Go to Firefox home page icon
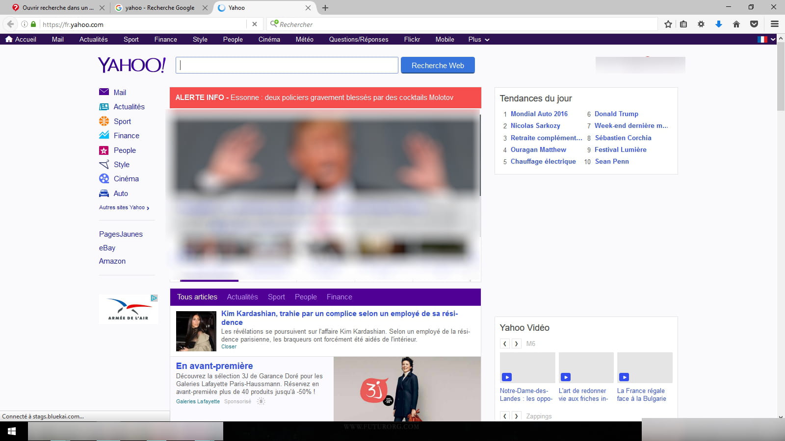The height and width of the screenshot is (441, 785). [x=736, y=24]
